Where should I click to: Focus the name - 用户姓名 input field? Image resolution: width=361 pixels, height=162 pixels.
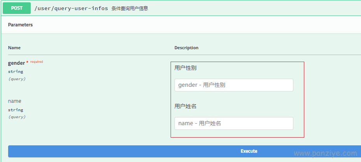pos(234,124)
